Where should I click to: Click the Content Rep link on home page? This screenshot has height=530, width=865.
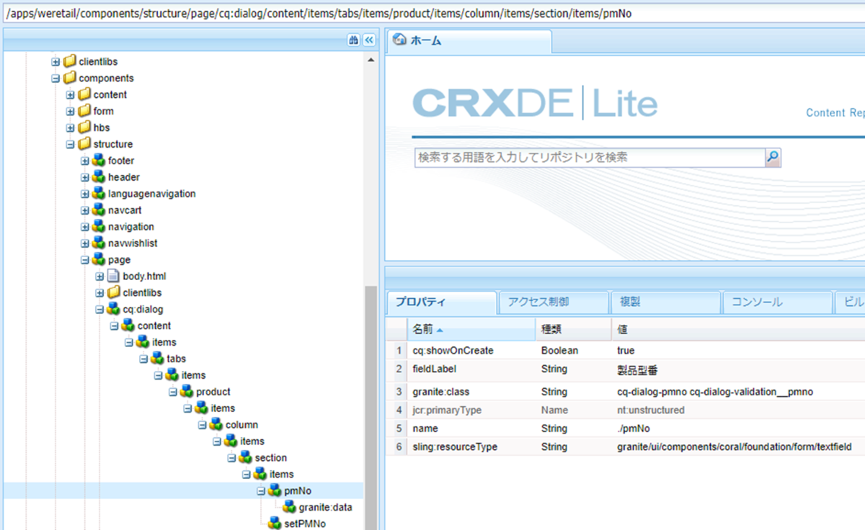click(x=835, y=112)
